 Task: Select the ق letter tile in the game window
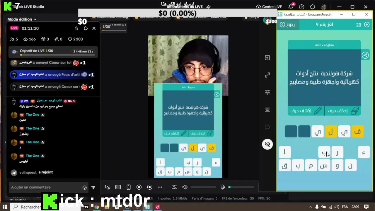click(x=284, y=166)
